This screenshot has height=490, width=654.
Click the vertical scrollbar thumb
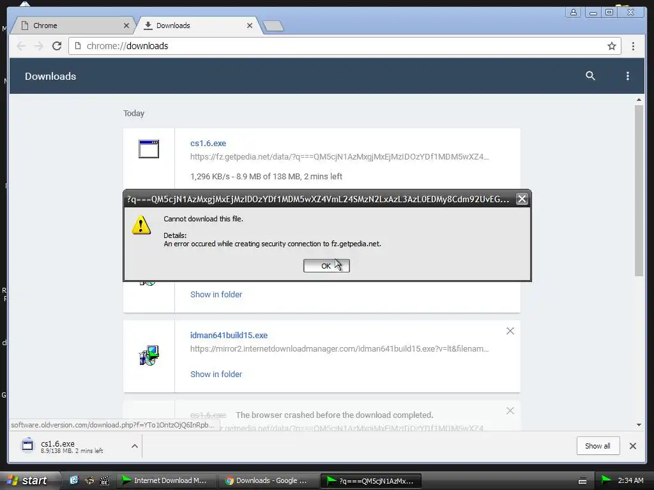[x=639, y=190]
